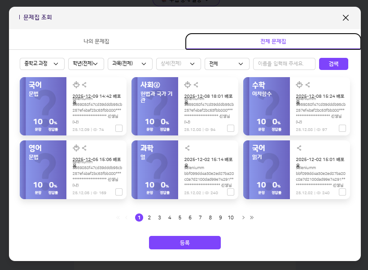Click the share icon on 수학 이차함수 card
This screenshot has height=270, width=368.
[308, 84]
